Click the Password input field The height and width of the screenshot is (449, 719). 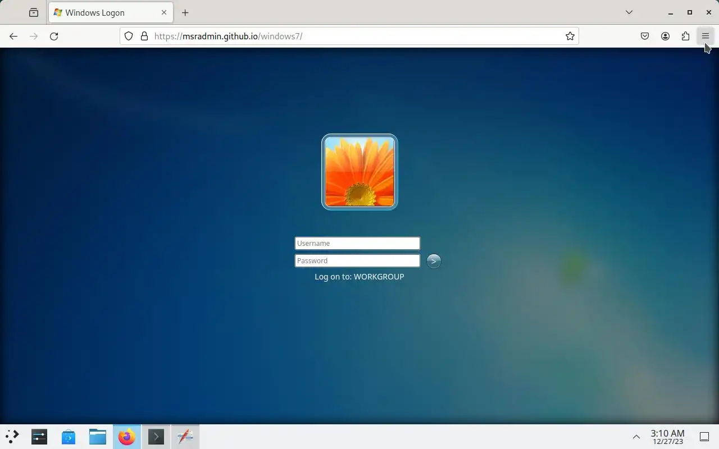(357, 260)
